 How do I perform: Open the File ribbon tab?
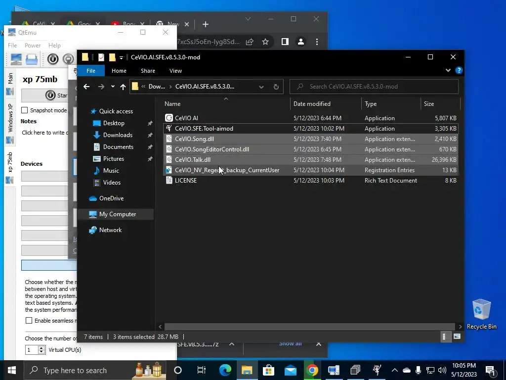point(91,71)
